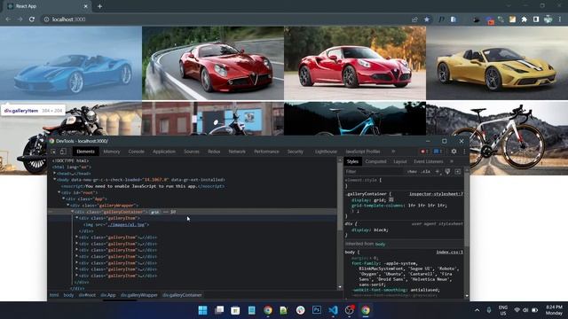
Task: Open the index.css:1 source link
Action: [449, 252]
